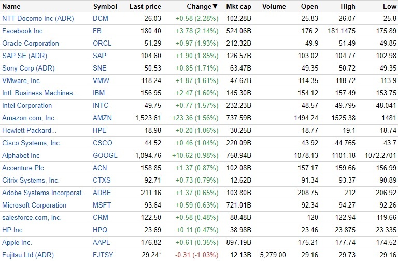398x261 pixels.
Task: Click the Symbol column header
Action: click(105, 7)
